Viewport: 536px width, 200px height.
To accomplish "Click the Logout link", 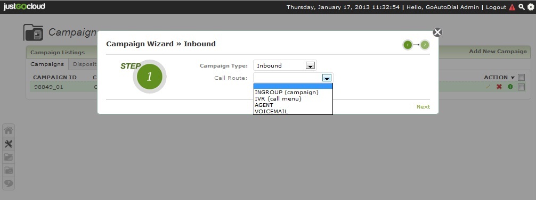I will point(496,7).
